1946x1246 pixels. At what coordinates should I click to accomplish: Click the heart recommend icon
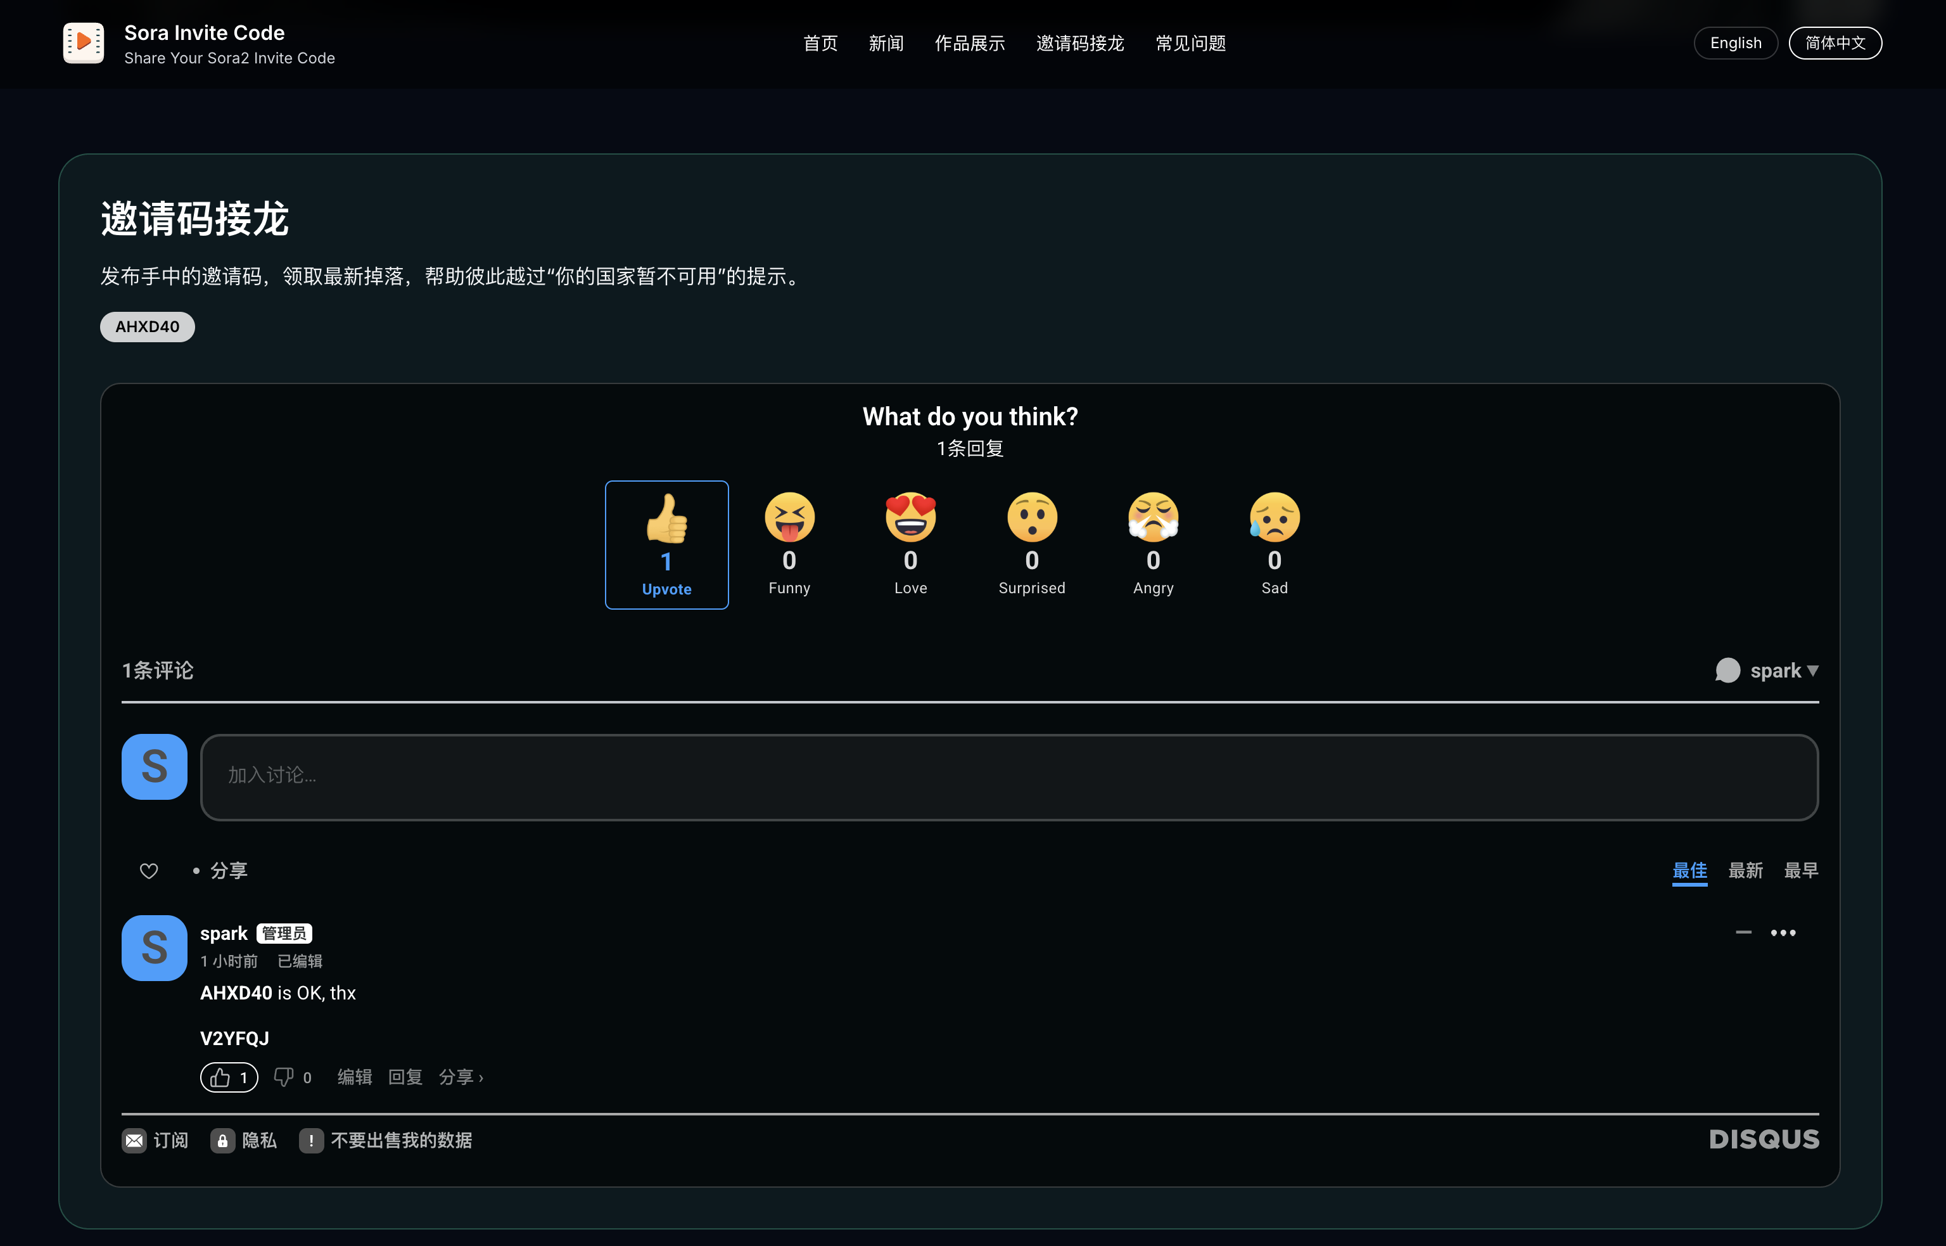[149, 871]
